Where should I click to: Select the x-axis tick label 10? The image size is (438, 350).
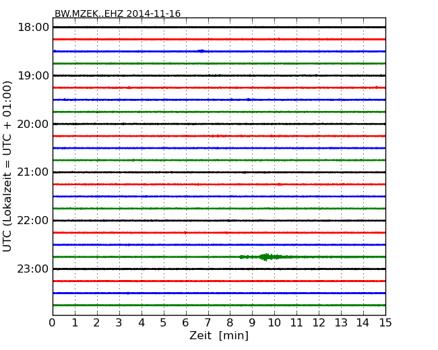pyautogui.click(x=274, y=322)
